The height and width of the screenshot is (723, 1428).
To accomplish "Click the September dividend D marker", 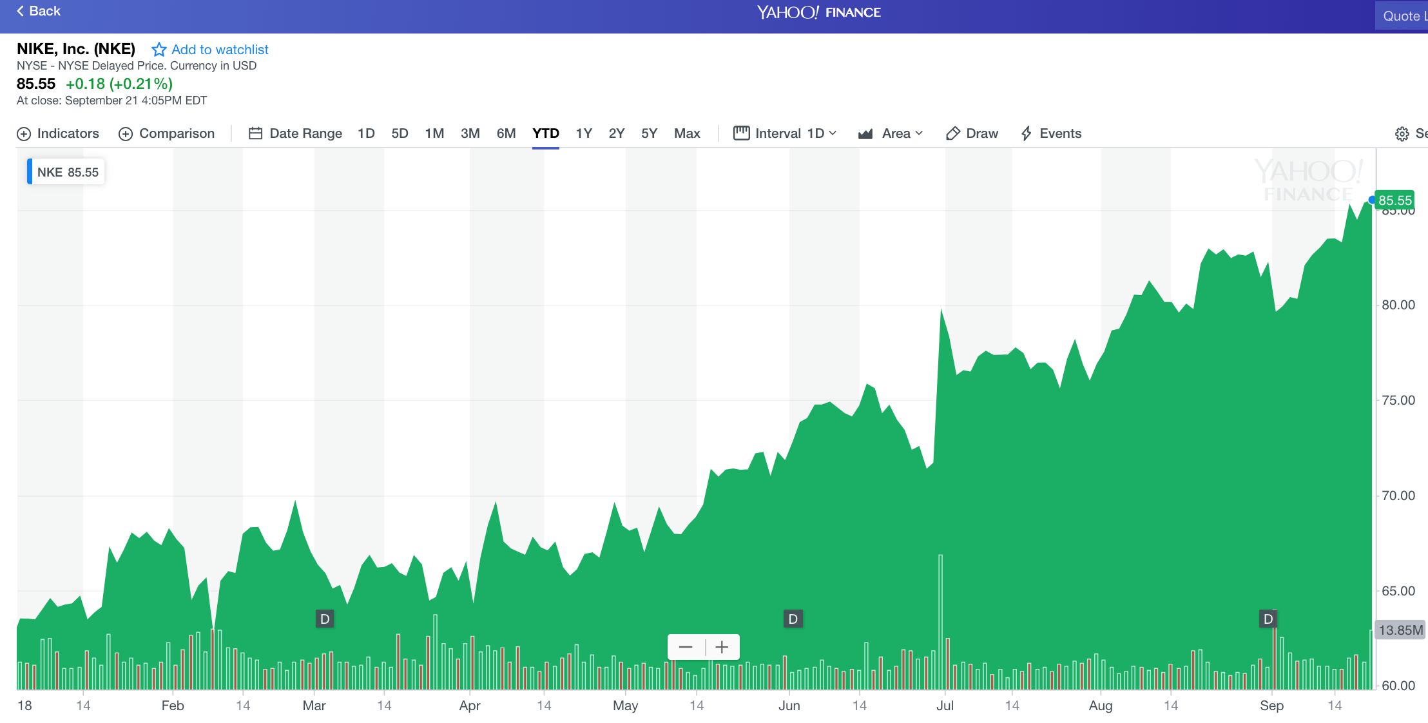I will pos(1268,619).
